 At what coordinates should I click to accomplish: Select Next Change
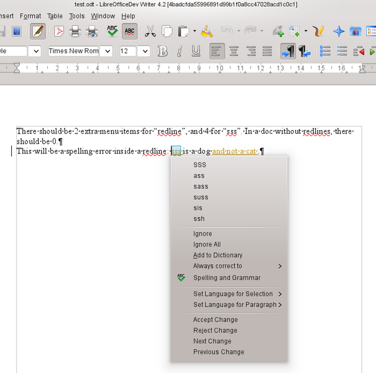click(x=229, y=341)
